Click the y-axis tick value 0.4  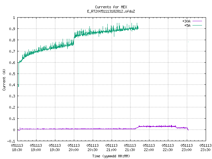[12, 85]
